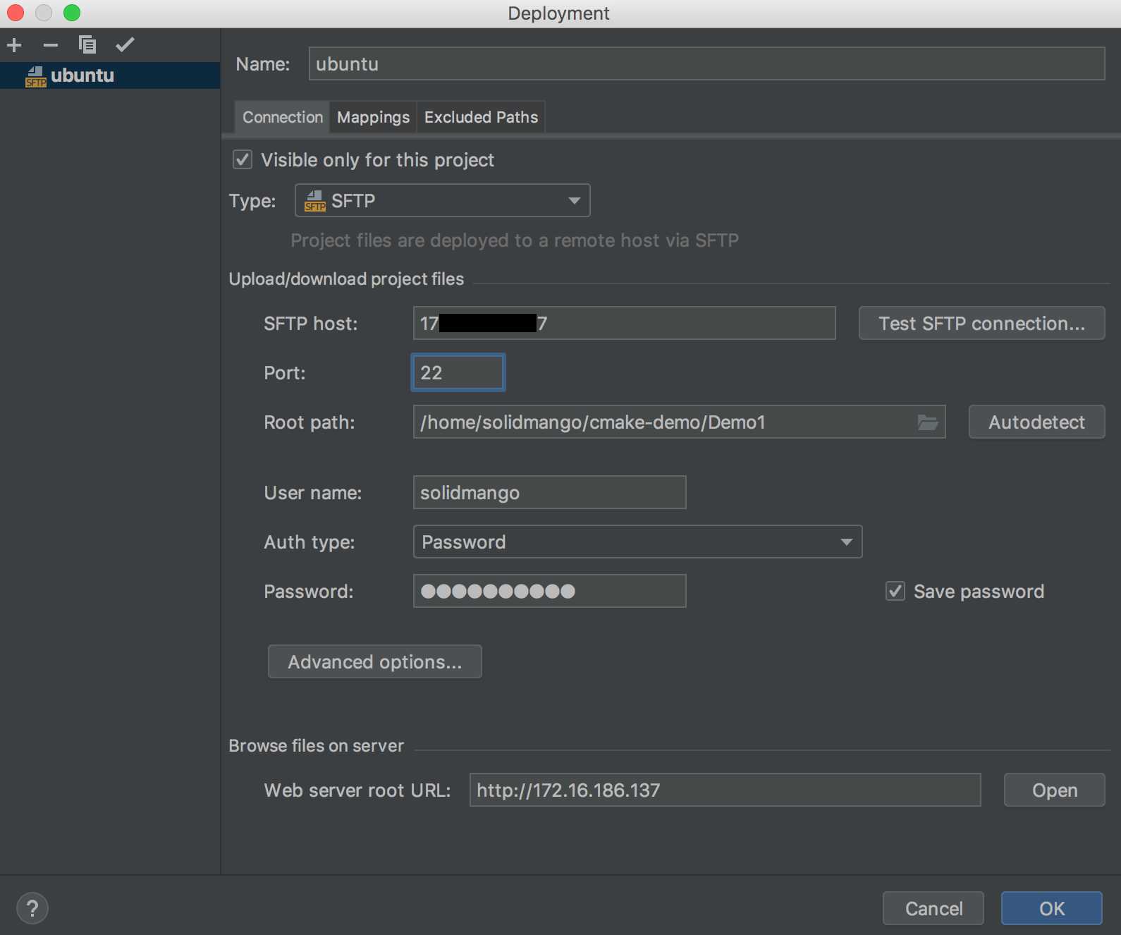Remove the selected server with minus icon
This screenshot has height=935, width=1121.
click(x=51, y=46)
